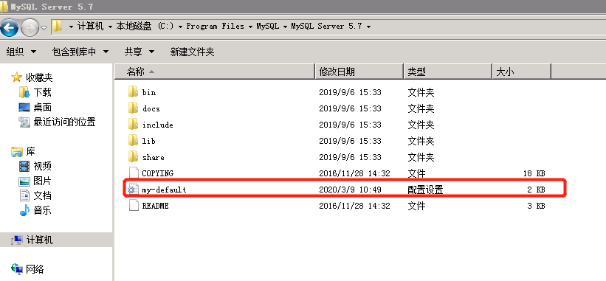Open 桌面 in the favorites sidebar
The height and width of the screenshot is (281, 606).
click(x=42, y=107)
